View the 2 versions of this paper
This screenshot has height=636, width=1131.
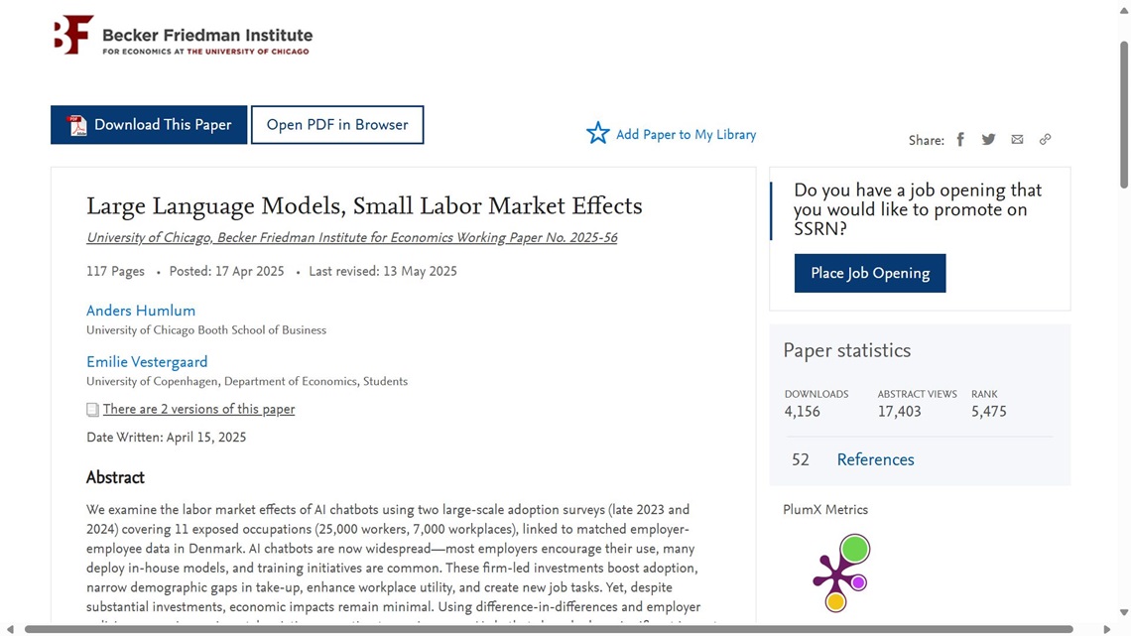click(198, 409)
